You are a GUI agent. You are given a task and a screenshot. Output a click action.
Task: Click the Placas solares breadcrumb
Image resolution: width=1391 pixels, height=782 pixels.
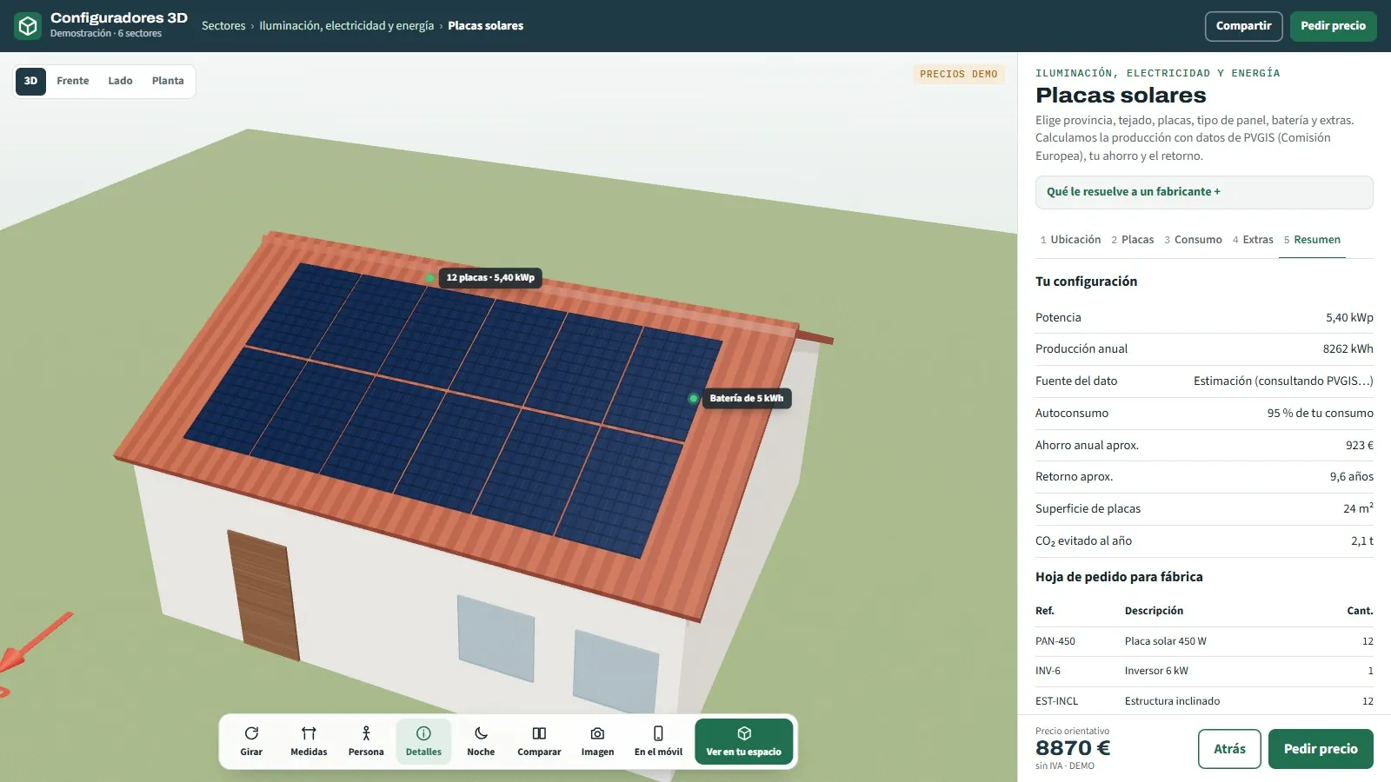[x=485, y=26]
